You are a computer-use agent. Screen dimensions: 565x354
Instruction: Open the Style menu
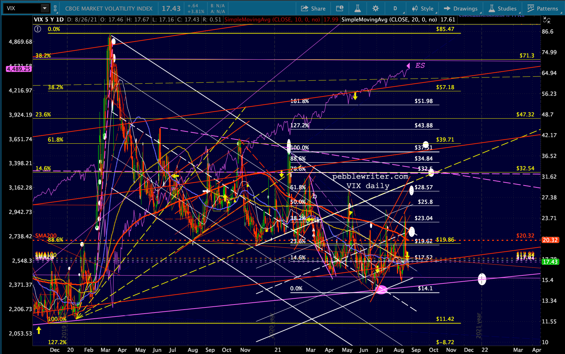[x=422, y=8]
